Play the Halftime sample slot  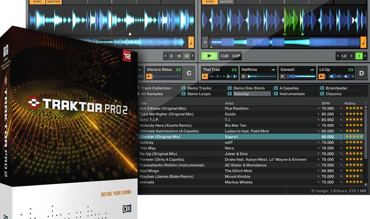click(x=244, y=77)
